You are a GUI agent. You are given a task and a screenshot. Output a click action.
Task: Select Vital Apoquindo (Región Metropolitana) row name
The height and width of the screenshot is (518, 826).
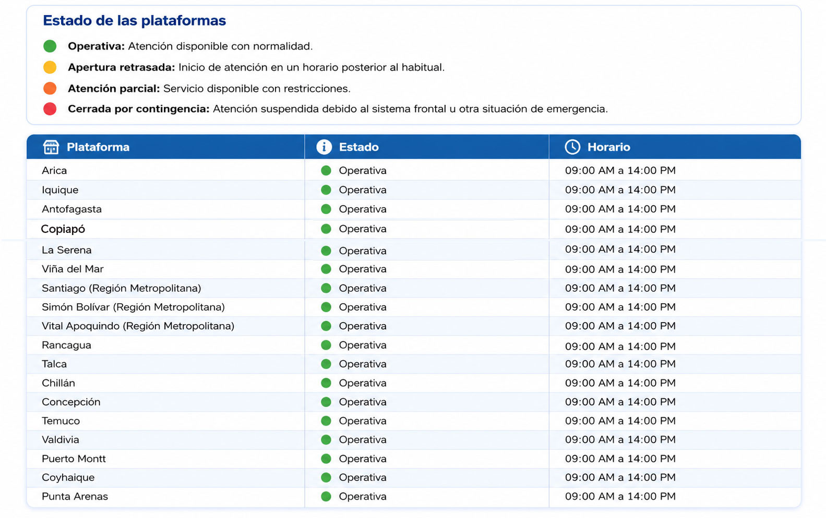tap(138, 326)
